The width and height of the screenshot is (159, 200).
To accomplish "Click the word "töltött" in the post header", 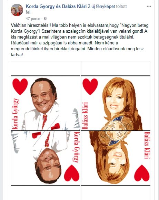I will click(121, 7).
